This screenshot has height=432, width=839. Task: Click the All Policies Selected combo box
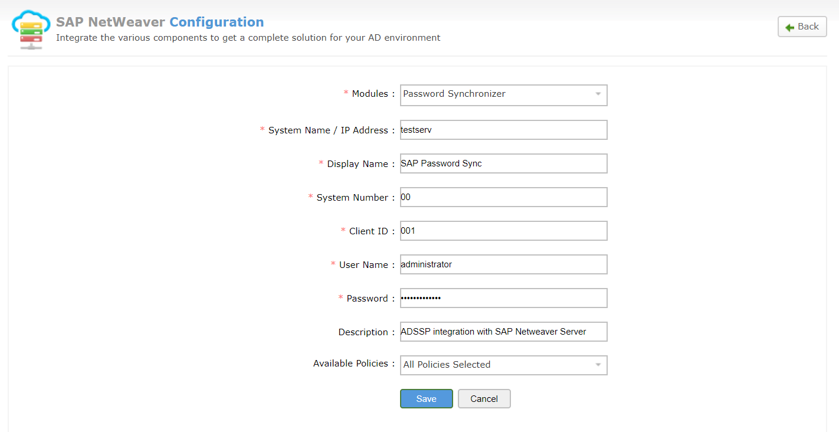(x=503, y=365)
